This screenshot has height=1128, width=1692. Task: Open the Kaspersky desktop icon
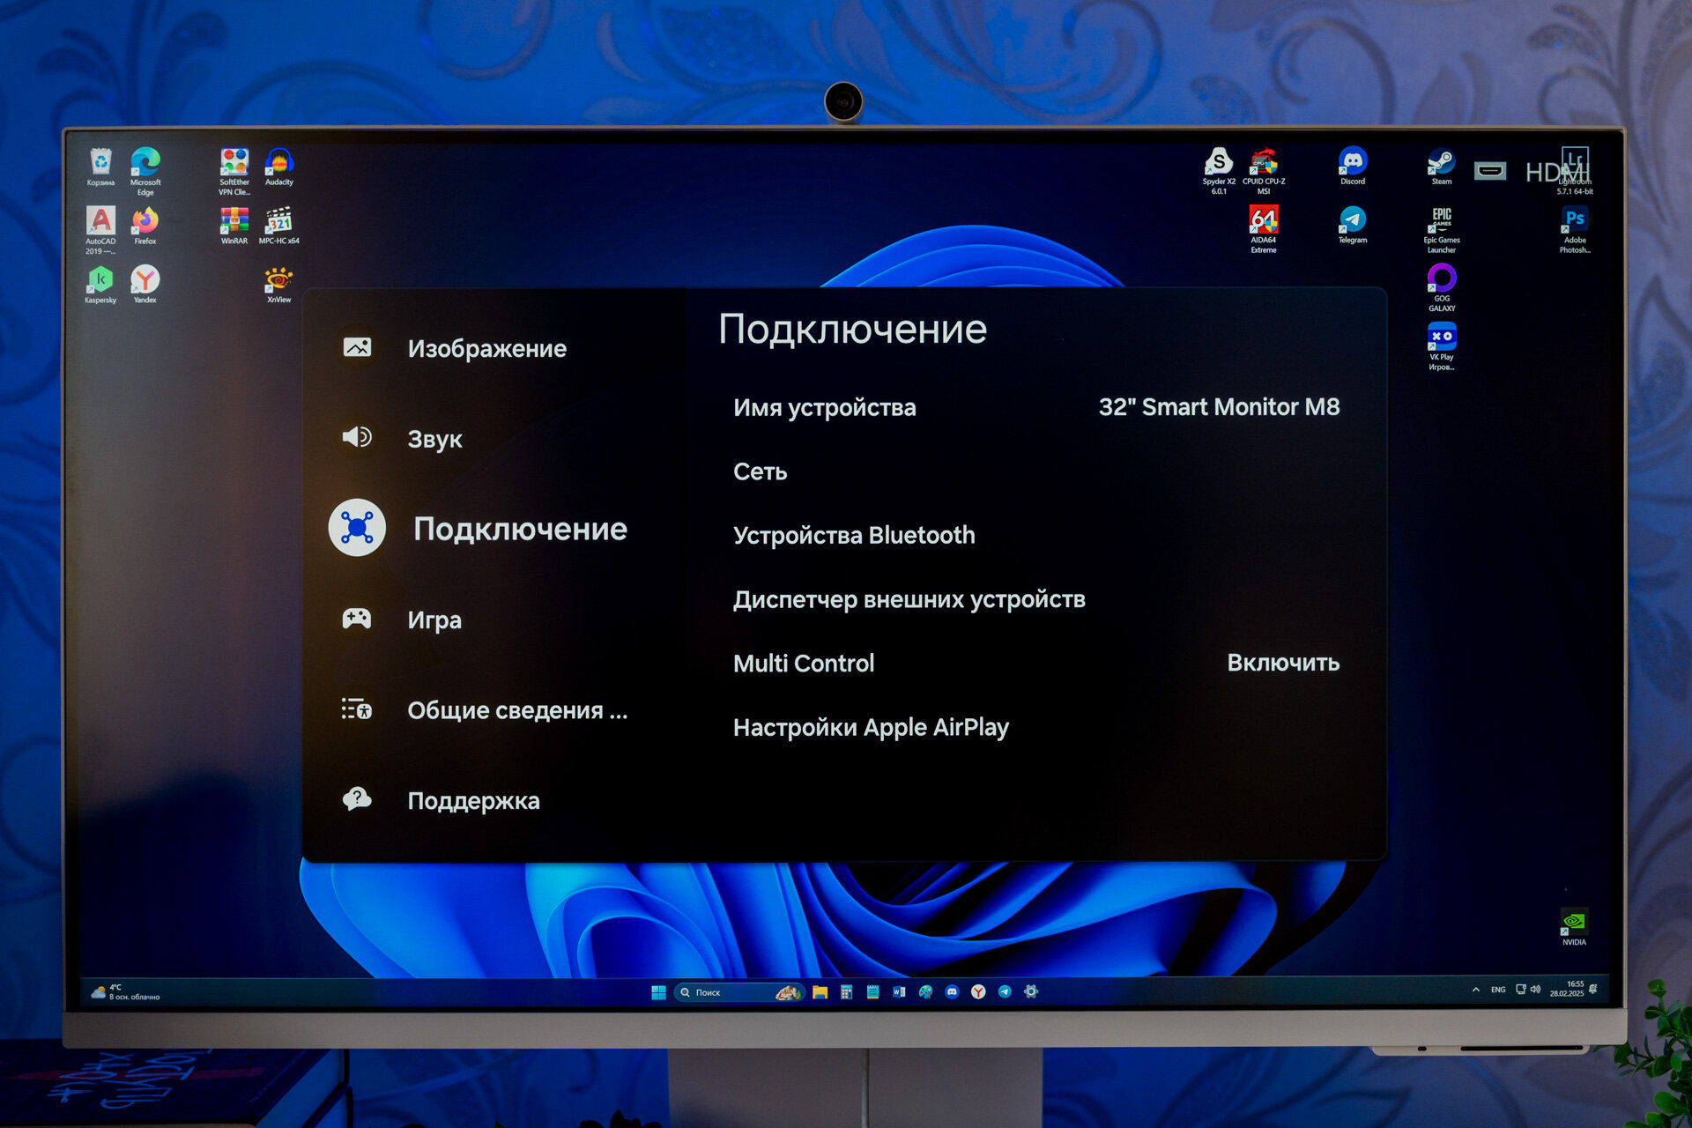pyautogui.click(x=100, y=285)
